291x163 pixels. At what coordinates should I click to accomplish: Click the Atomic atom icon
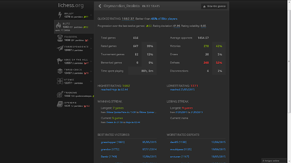pos(60,81)
